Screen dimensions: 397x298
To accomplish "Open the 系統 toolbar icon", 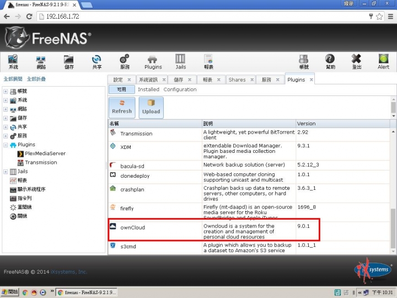I will coord(13,62).
